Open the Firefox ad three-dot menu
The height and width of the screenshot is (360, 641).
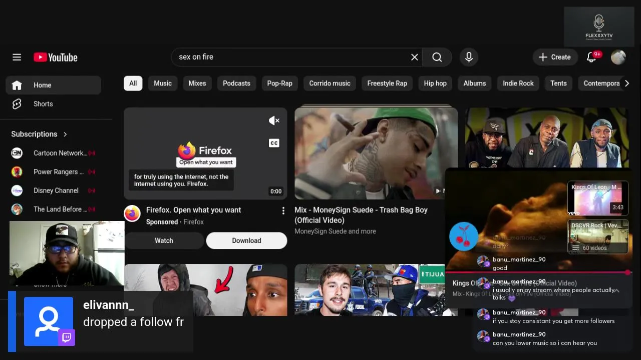tap(283, 210)
